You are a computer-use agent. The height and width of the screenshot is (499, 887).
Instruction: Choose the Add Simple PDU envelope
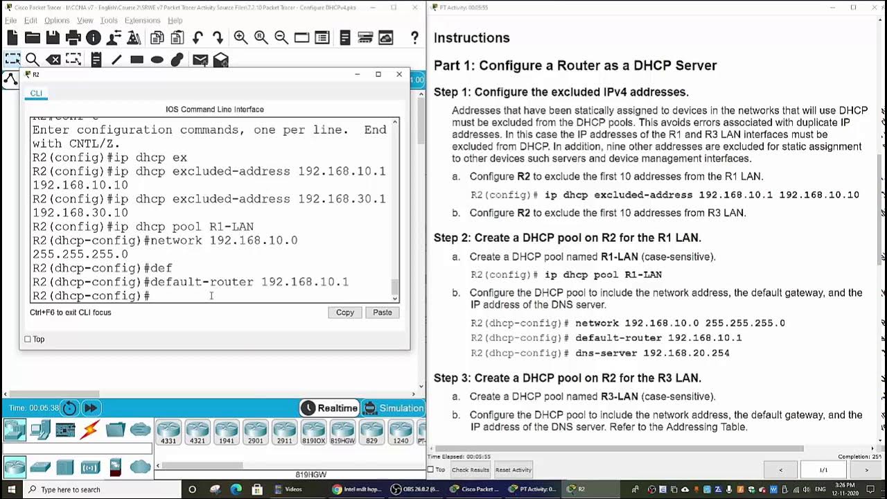click(x=200, y=60)
